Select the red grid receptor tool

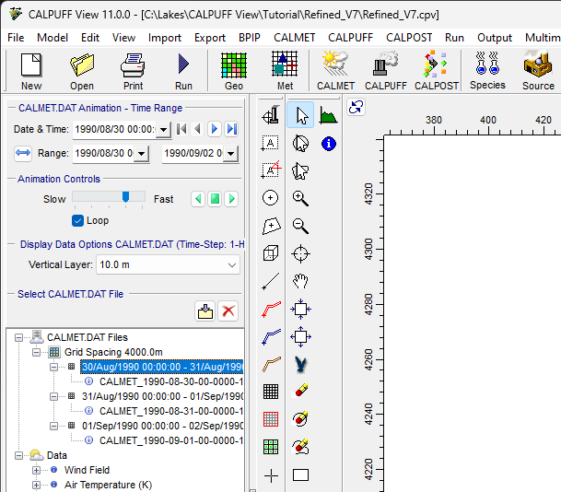(271, 419)
